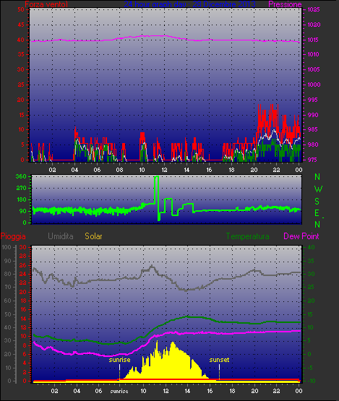The height and width of the screenshot is (401, 339).
Task: Click the S compass label beside direction graph
Action: tap(317, 202)
